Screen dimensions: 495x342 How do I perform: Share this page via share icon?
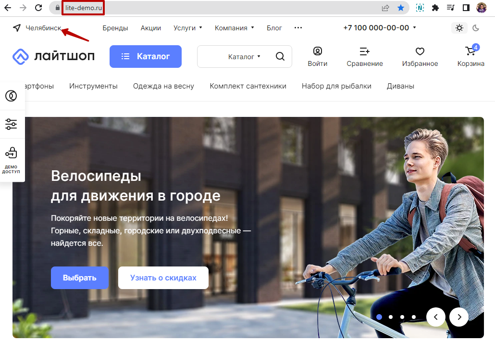(x=385, y=8)
